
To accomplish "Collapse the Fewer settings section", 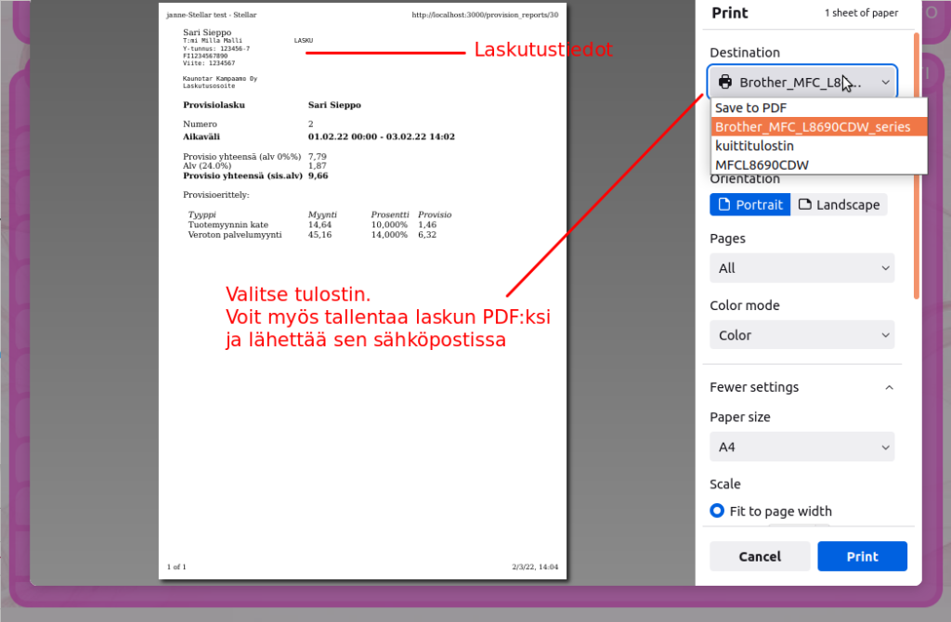I will coord(754,387).
